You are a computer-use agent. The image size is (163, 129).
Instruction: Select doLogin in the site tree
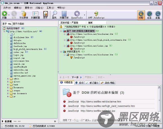coord(17,40)
